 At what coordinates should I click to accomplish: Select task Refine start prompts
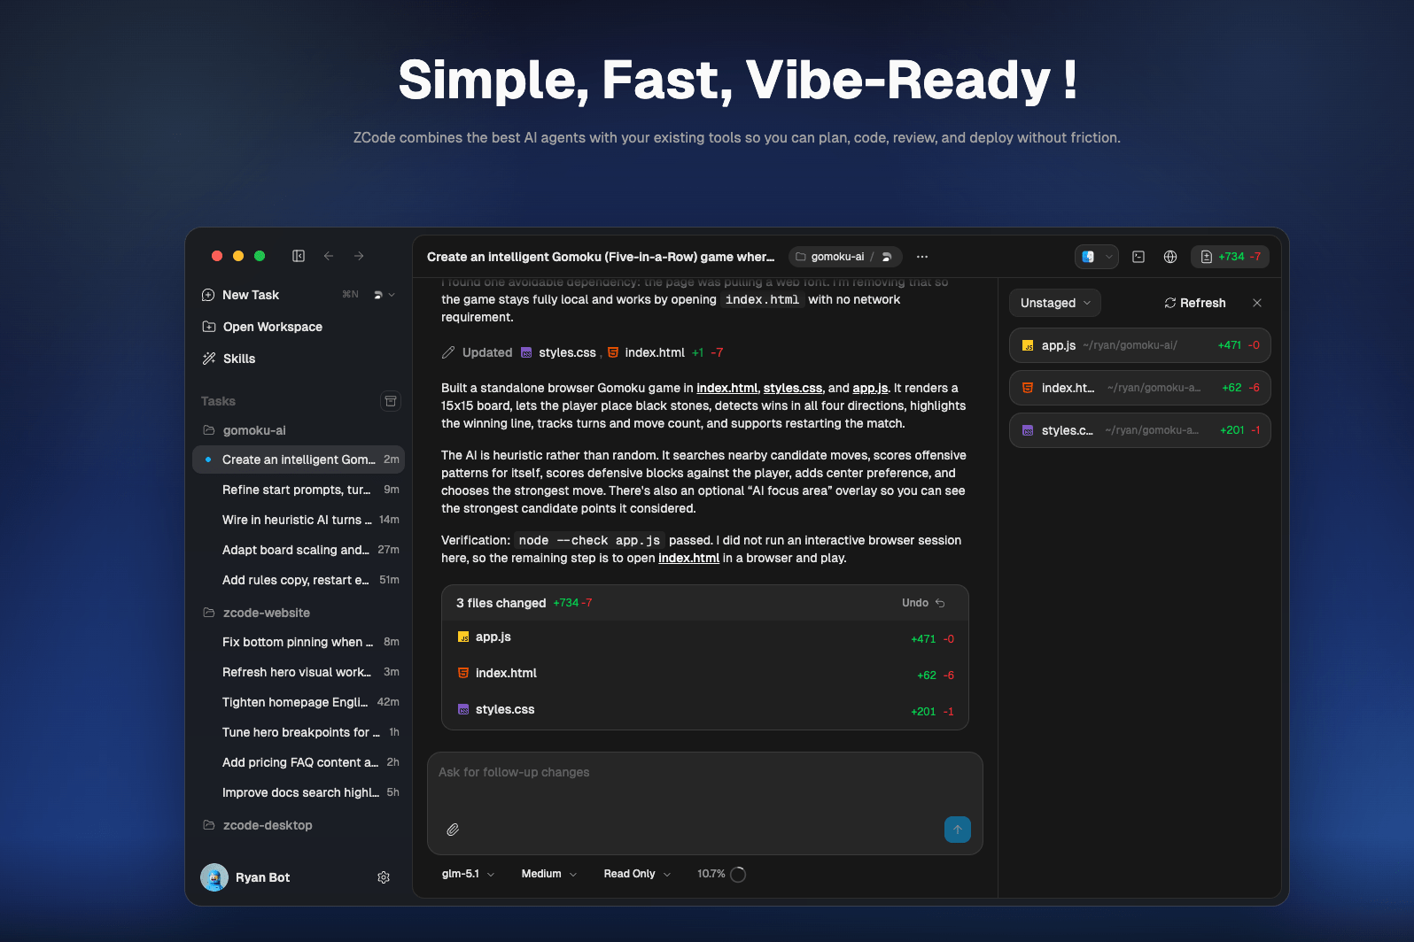(299, 490)
